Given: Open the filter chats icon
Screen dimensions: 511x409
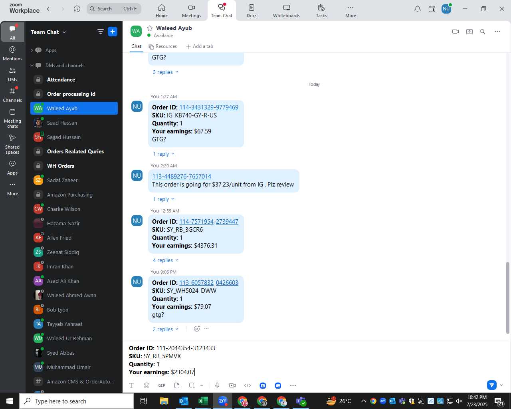Looking at the screenshot, I should coord(101,32).
